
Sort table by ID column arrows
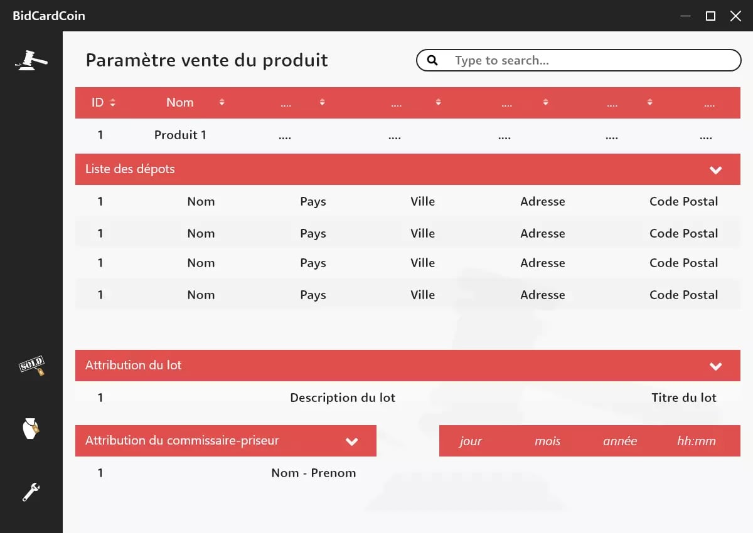tap(112, 103)
